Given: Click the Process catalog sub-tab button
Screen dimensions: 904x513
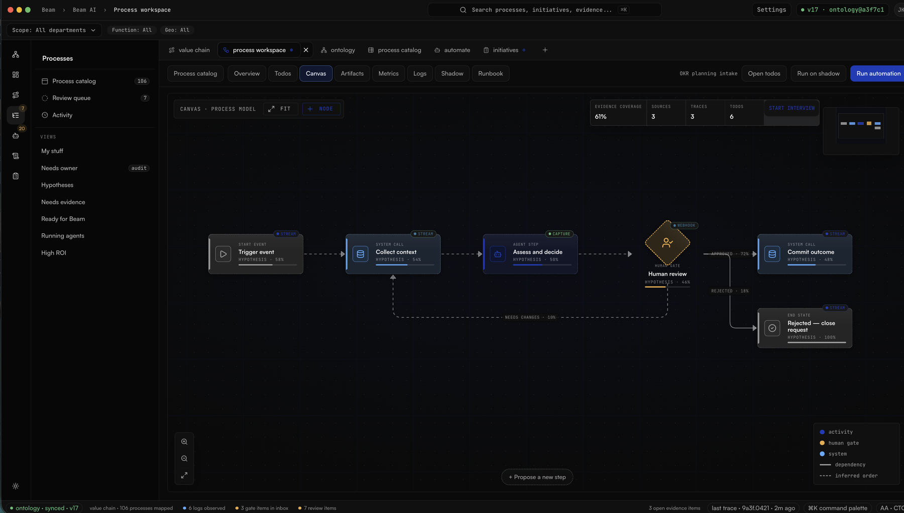Looking at the screenshot, I should pos(195,73).
